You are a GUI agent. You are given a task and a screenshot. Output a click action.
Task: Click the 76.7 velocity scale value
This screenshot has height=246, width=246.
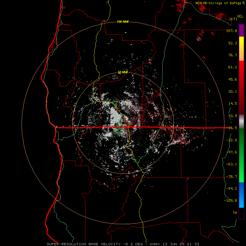[233, 55]
